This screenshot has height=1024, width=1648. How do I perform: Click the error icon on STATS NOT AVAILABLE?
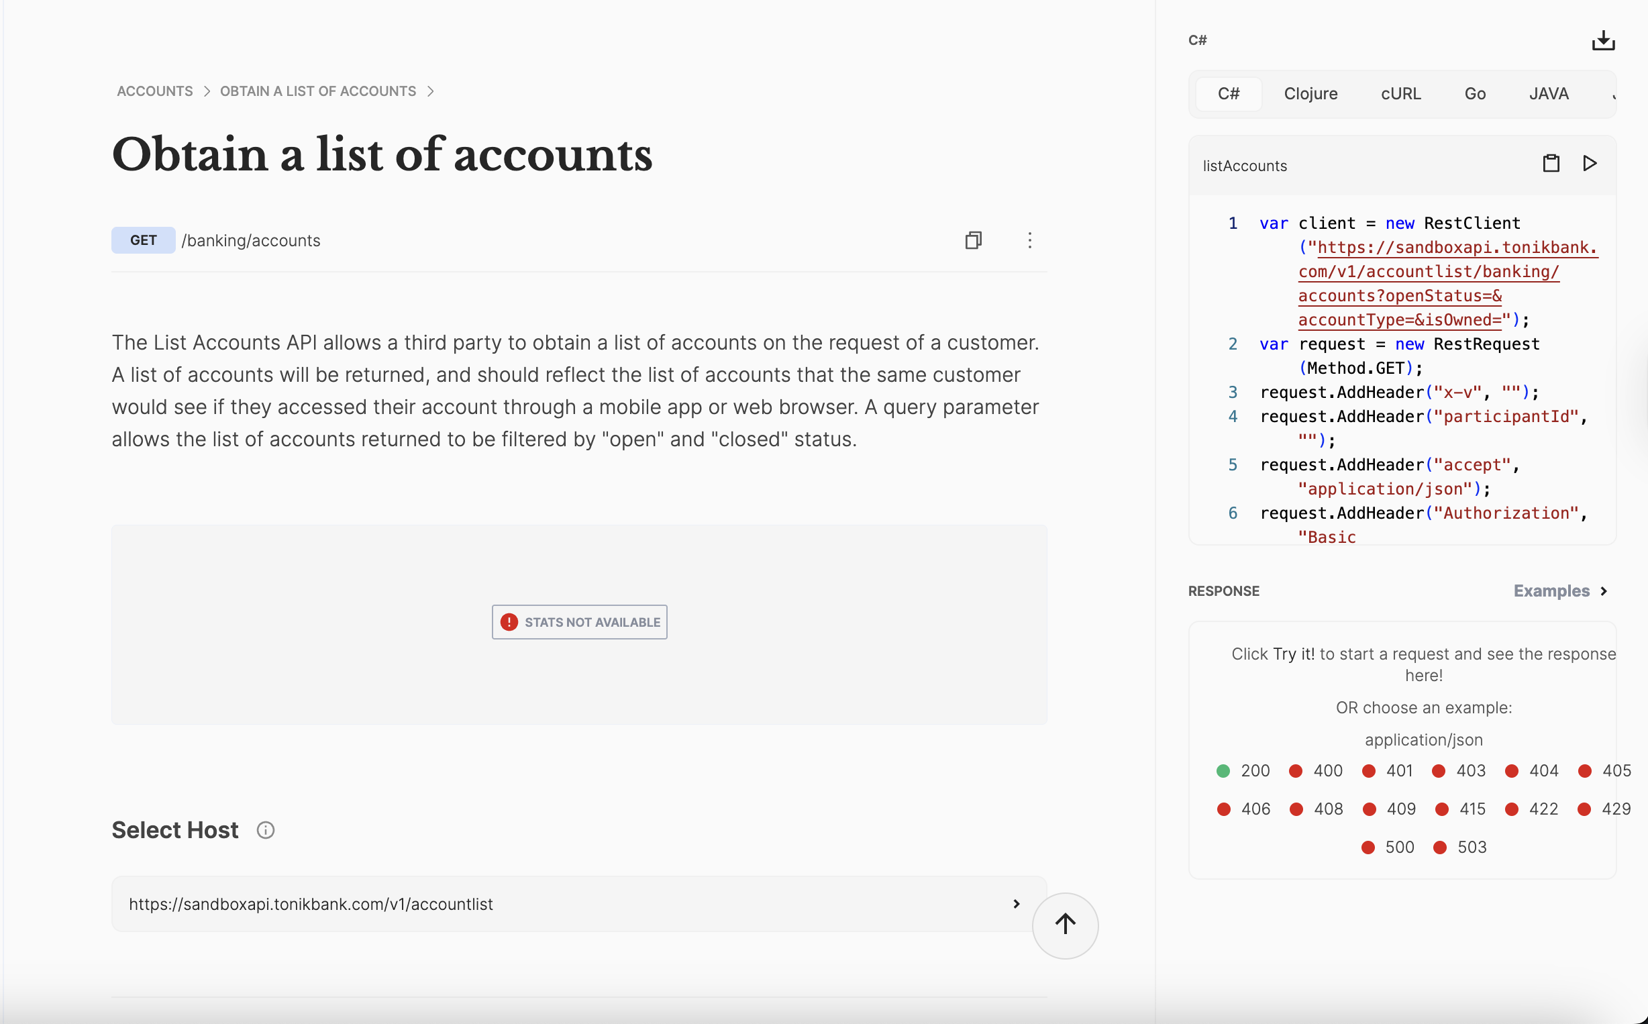coord(509,621)
